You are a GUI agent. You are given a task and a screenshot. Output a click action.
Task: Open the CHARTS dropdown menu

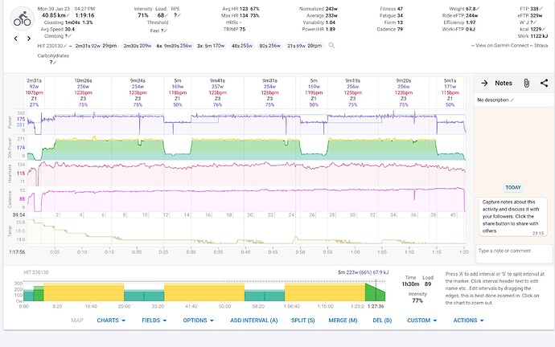coord(110,320)
